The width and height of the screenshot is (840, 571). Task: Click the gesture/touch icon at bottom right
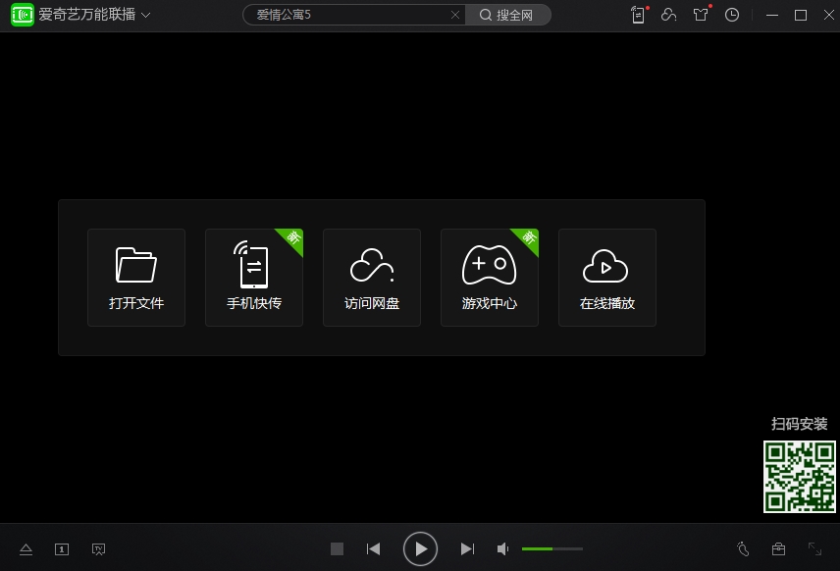coord(743,549)
